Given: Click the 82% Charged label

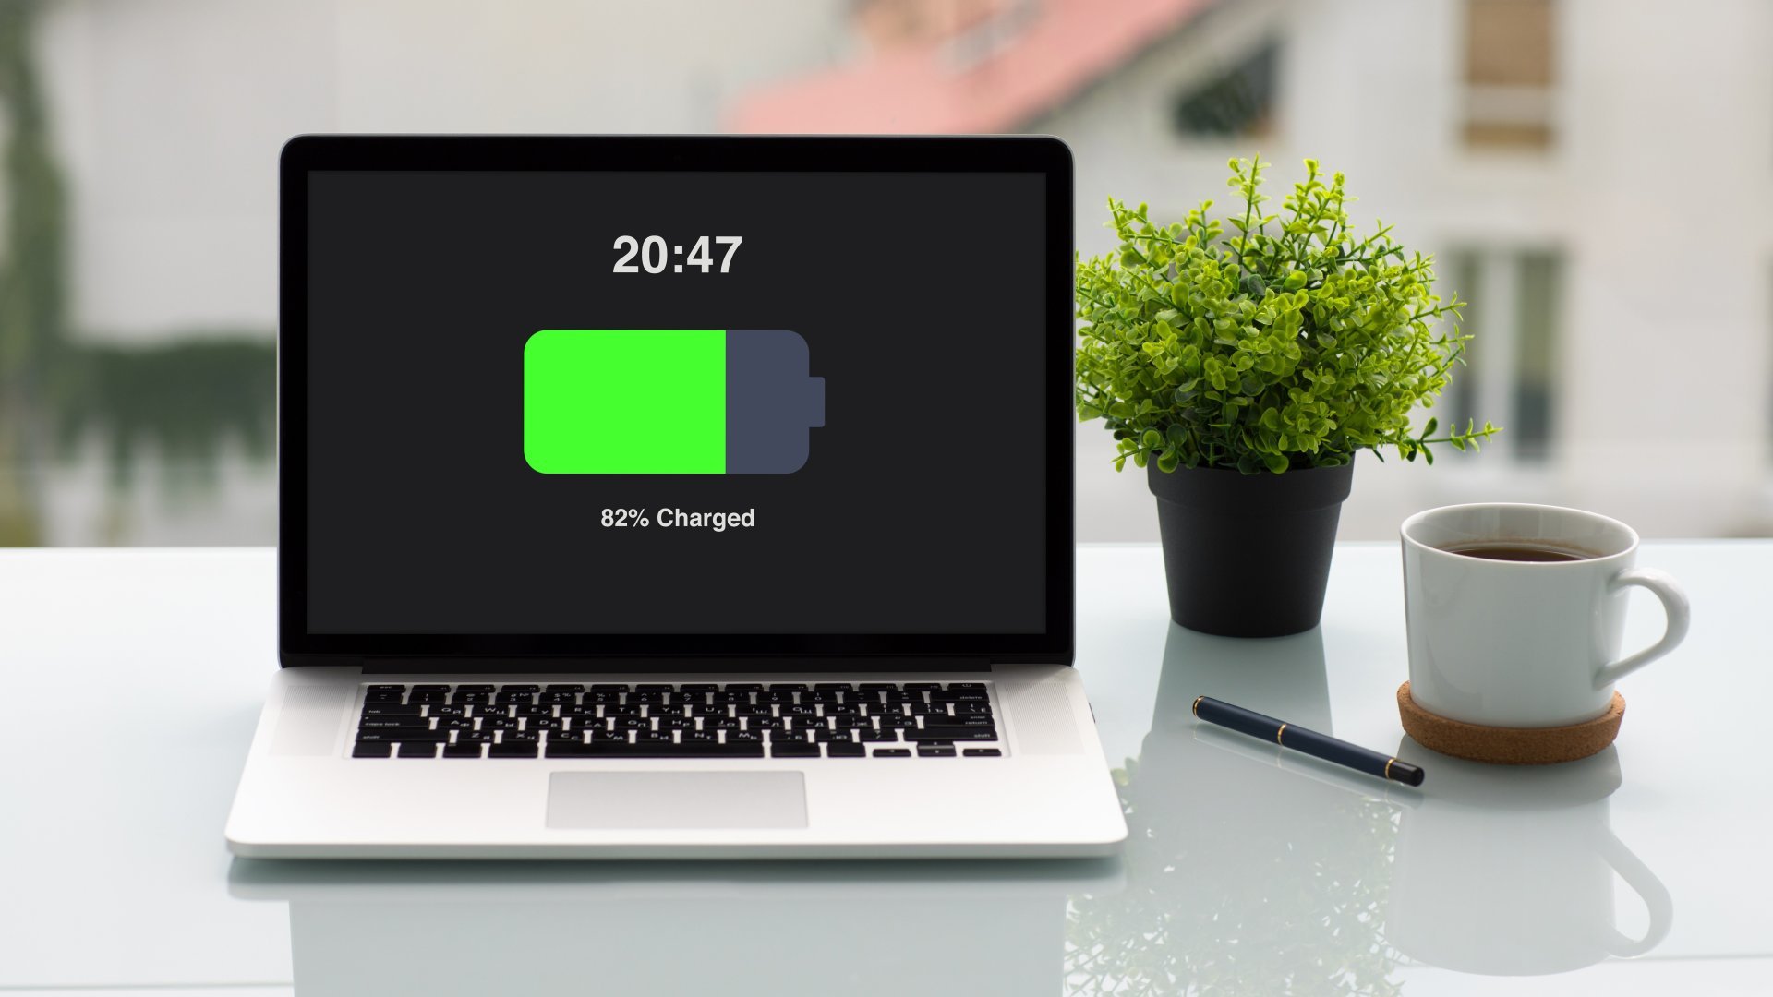Looking at the screenshot, I should coord(676,517).
